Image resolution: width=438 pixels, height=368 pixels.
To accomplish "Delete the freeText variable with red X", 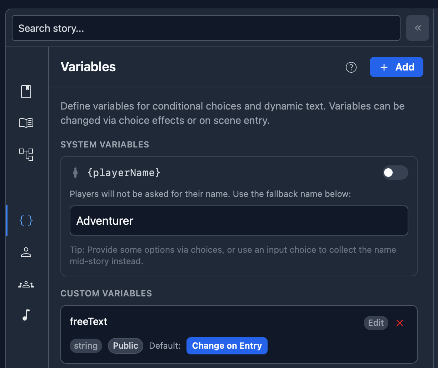I will (400, 323).
